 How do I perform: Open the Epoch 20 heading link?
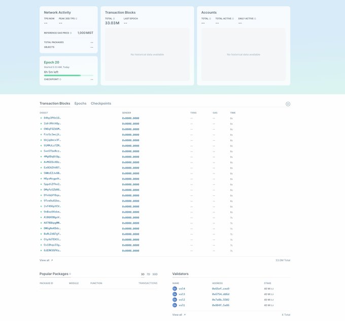tap(51, 62)
